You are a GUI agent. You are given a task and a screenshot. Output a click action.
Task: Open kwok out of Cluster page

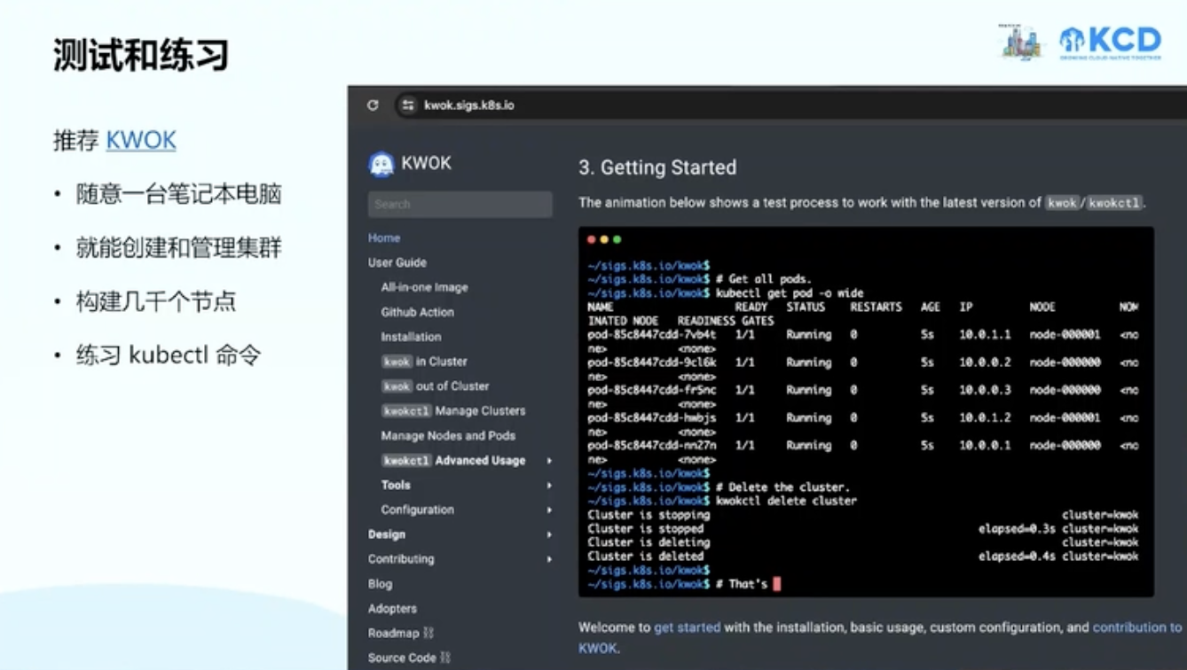[x=435, y=386]
